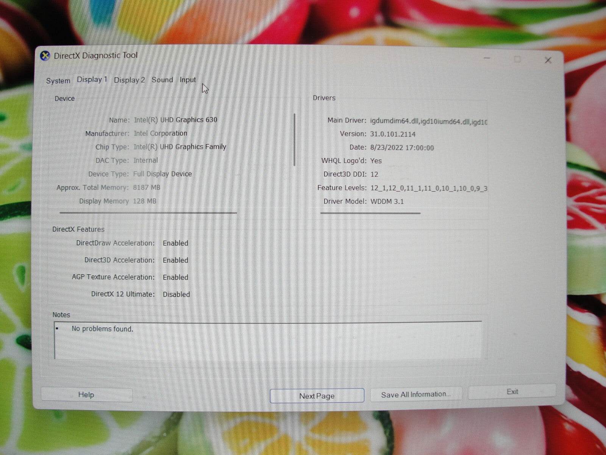Switch to the System tab

click(x=58, y=80)
